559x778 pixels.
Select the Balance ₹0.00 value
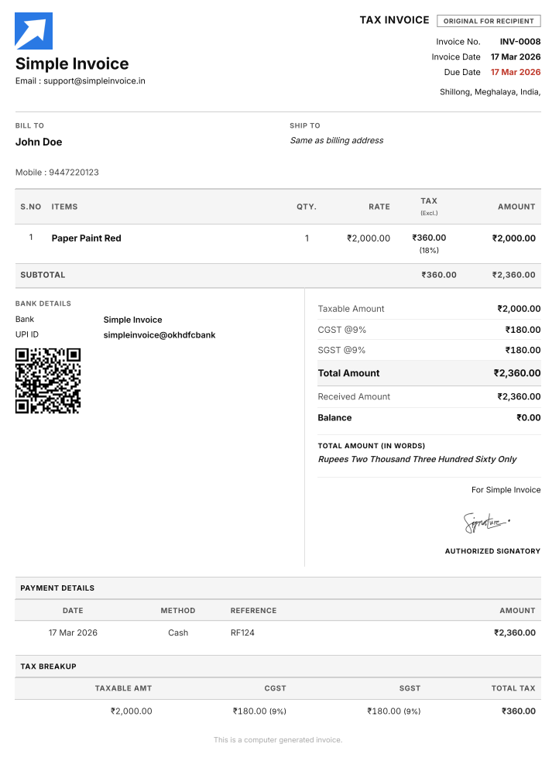(529, 418)
